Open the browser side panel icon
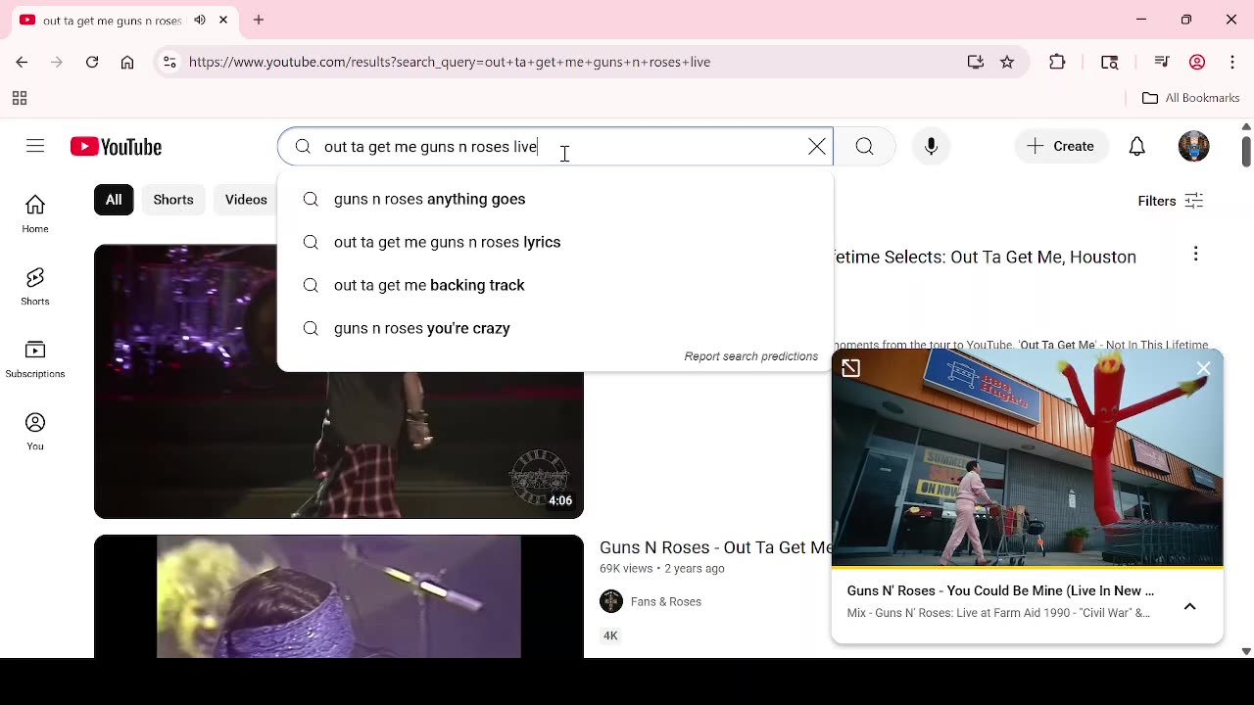Screen dimensions: 1254x705 [1109, 62]
